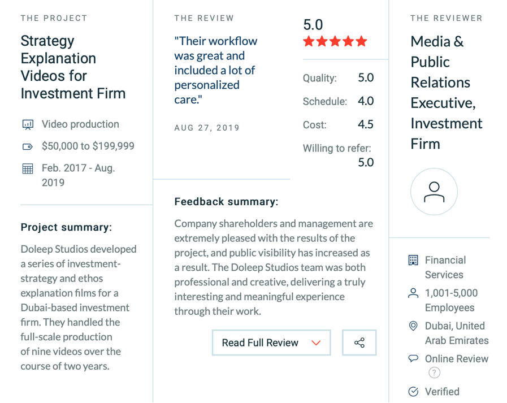Click the Verified label
This screenshot has height=403, width=507.
pyautogui.click(x=442, y=391)
